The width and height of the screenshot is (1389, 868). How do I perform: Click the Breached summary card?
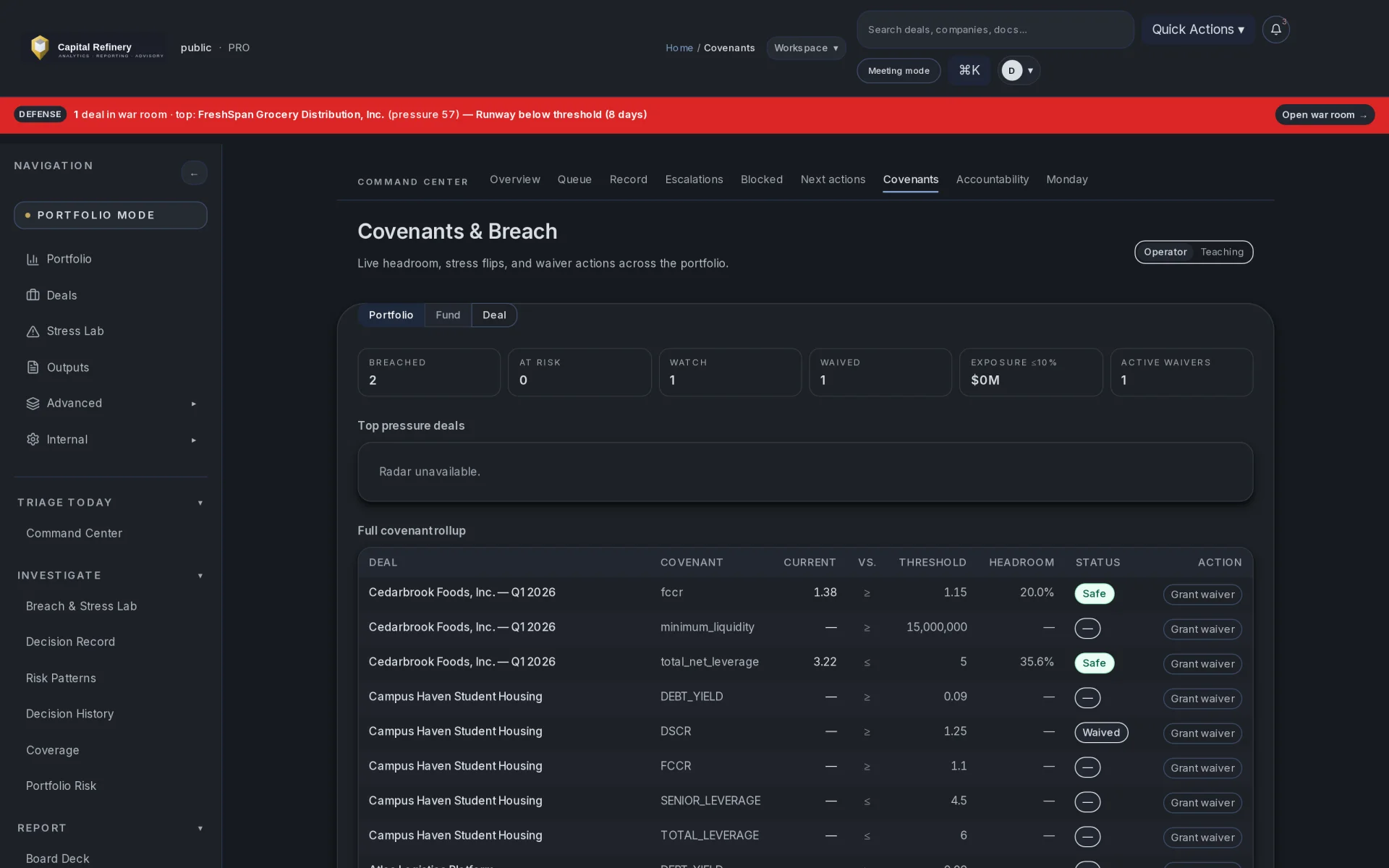point(429,373)
